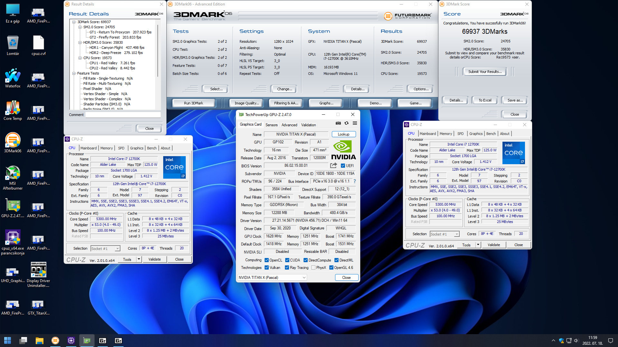The image size is (618, 347).
Task: Collapse the Feature Tests tree node
Action: pyautogui.click(x=74, y=74)
